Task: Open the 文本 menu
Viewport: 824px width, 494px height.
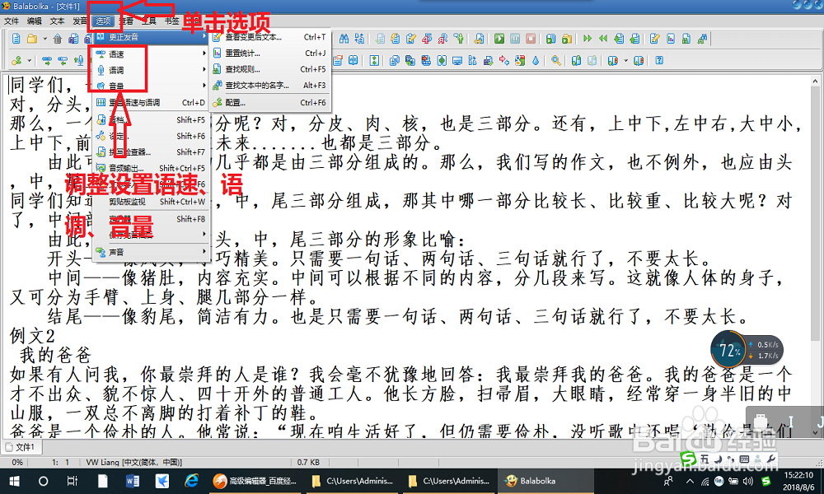Action: (57, 21)
